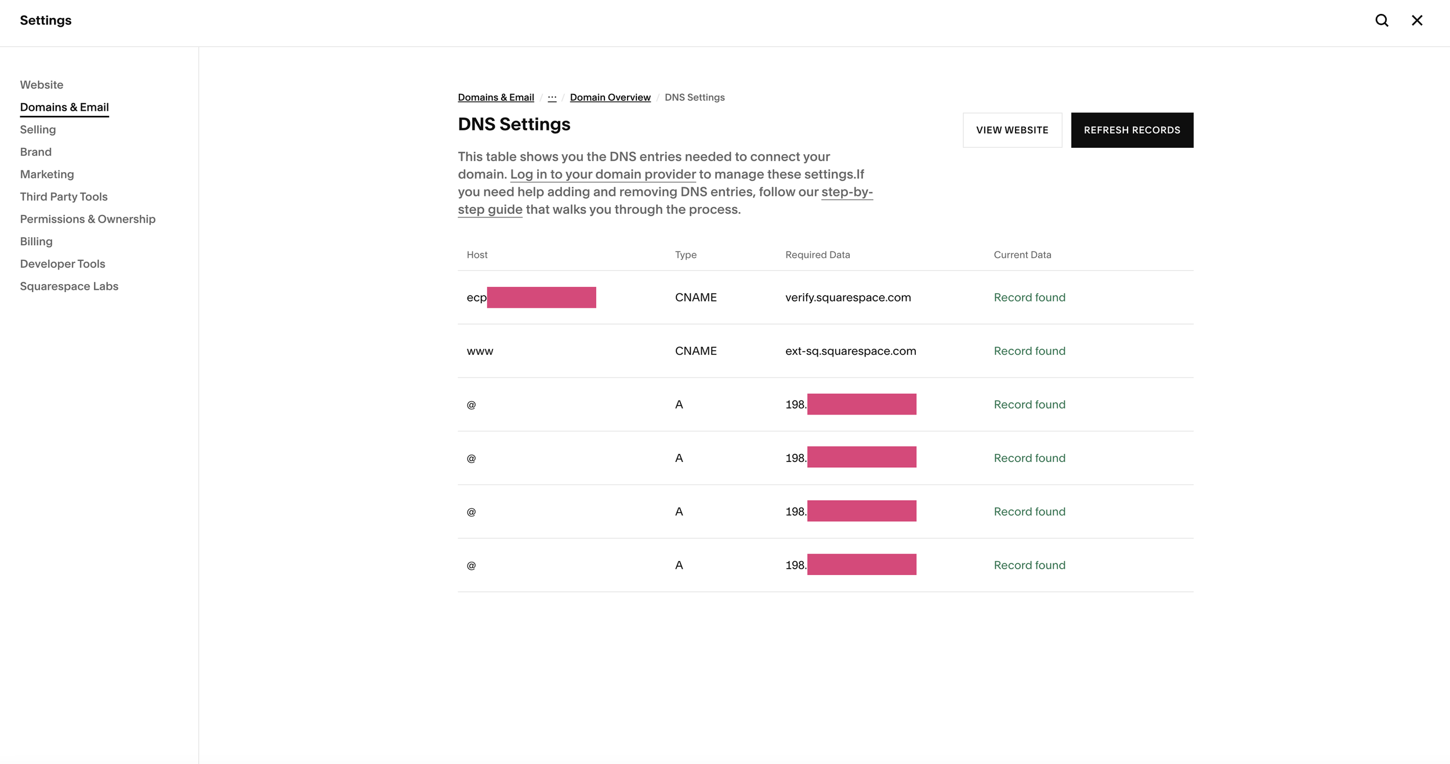
Task: Go to Developer Tools
Action: click(62, 264)
